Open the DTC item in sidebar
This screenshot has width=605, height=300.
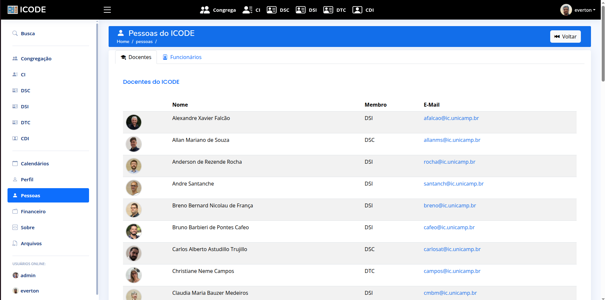coord(25,123)
